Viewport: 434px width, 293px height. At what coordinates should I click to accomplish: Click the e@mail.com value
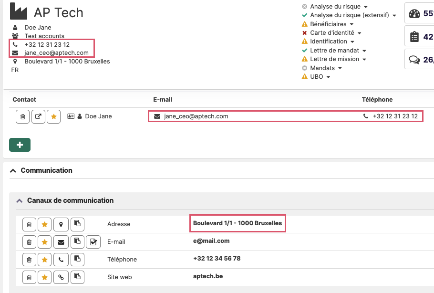(211, 241)
